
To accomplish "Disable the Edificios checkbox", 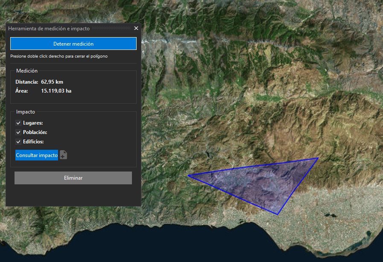I will pos(18,142).
